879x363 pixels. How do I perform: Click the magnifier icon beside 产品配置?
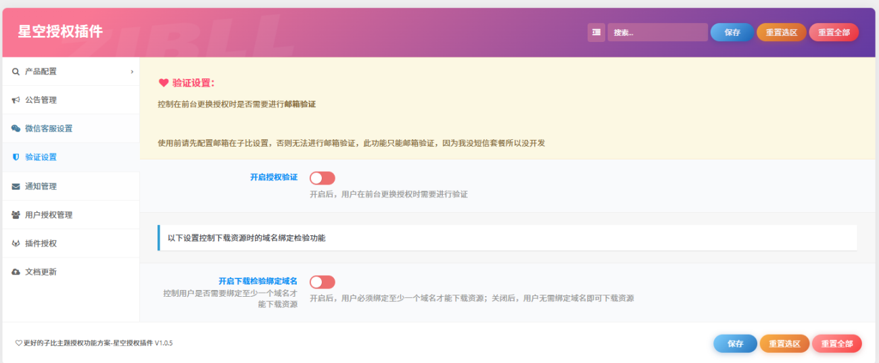(x=16, y=72)
